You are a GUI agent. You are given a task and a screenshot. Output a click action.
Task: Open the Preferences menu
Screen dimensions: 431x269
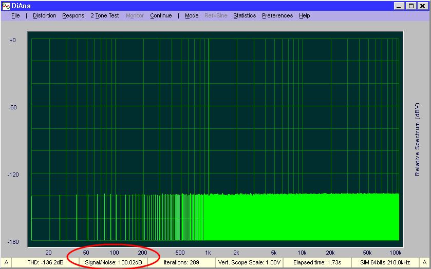277,16
